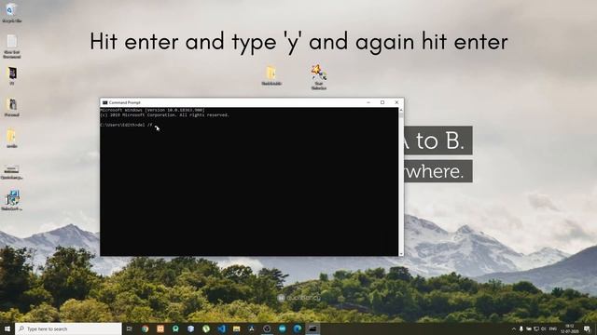Select the yellow folder icon above the Command Prompt window
The image size is (597, 335).
(x=271, y=75)
